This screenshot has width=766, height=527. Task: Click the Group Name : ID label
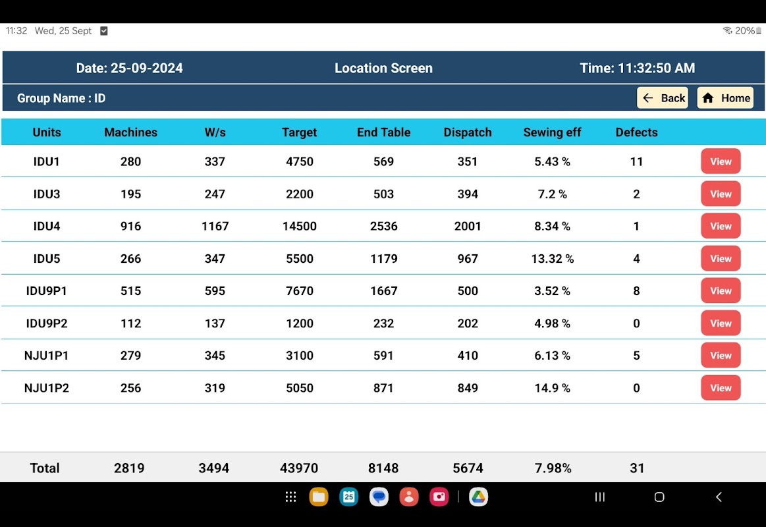pos(61,98)
